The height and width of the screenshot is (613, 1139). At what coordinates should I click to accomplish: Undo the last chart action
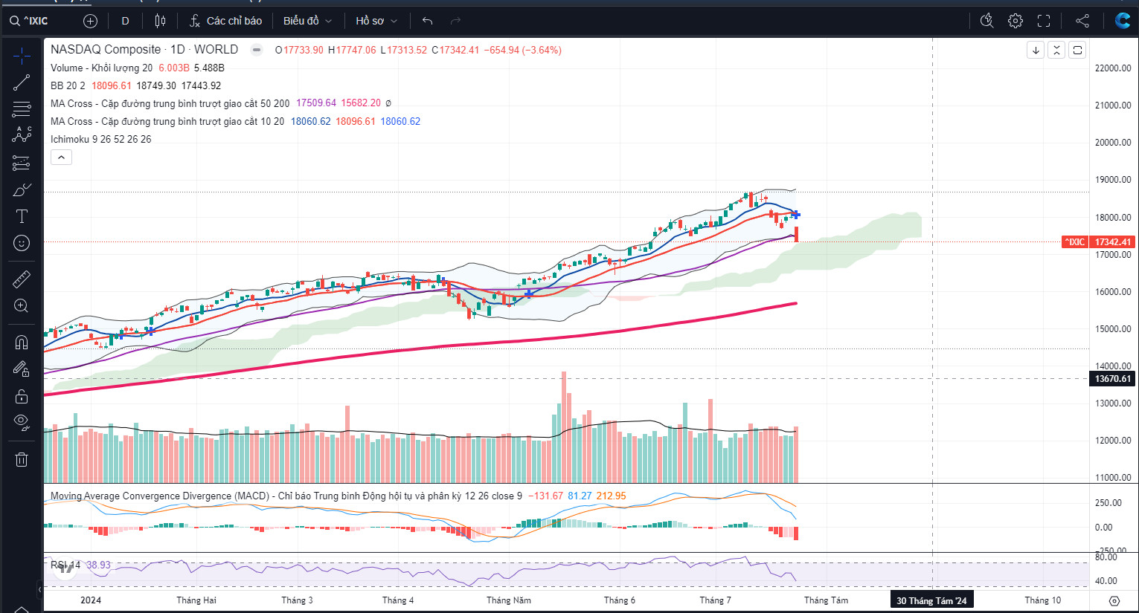coord(427,21)
